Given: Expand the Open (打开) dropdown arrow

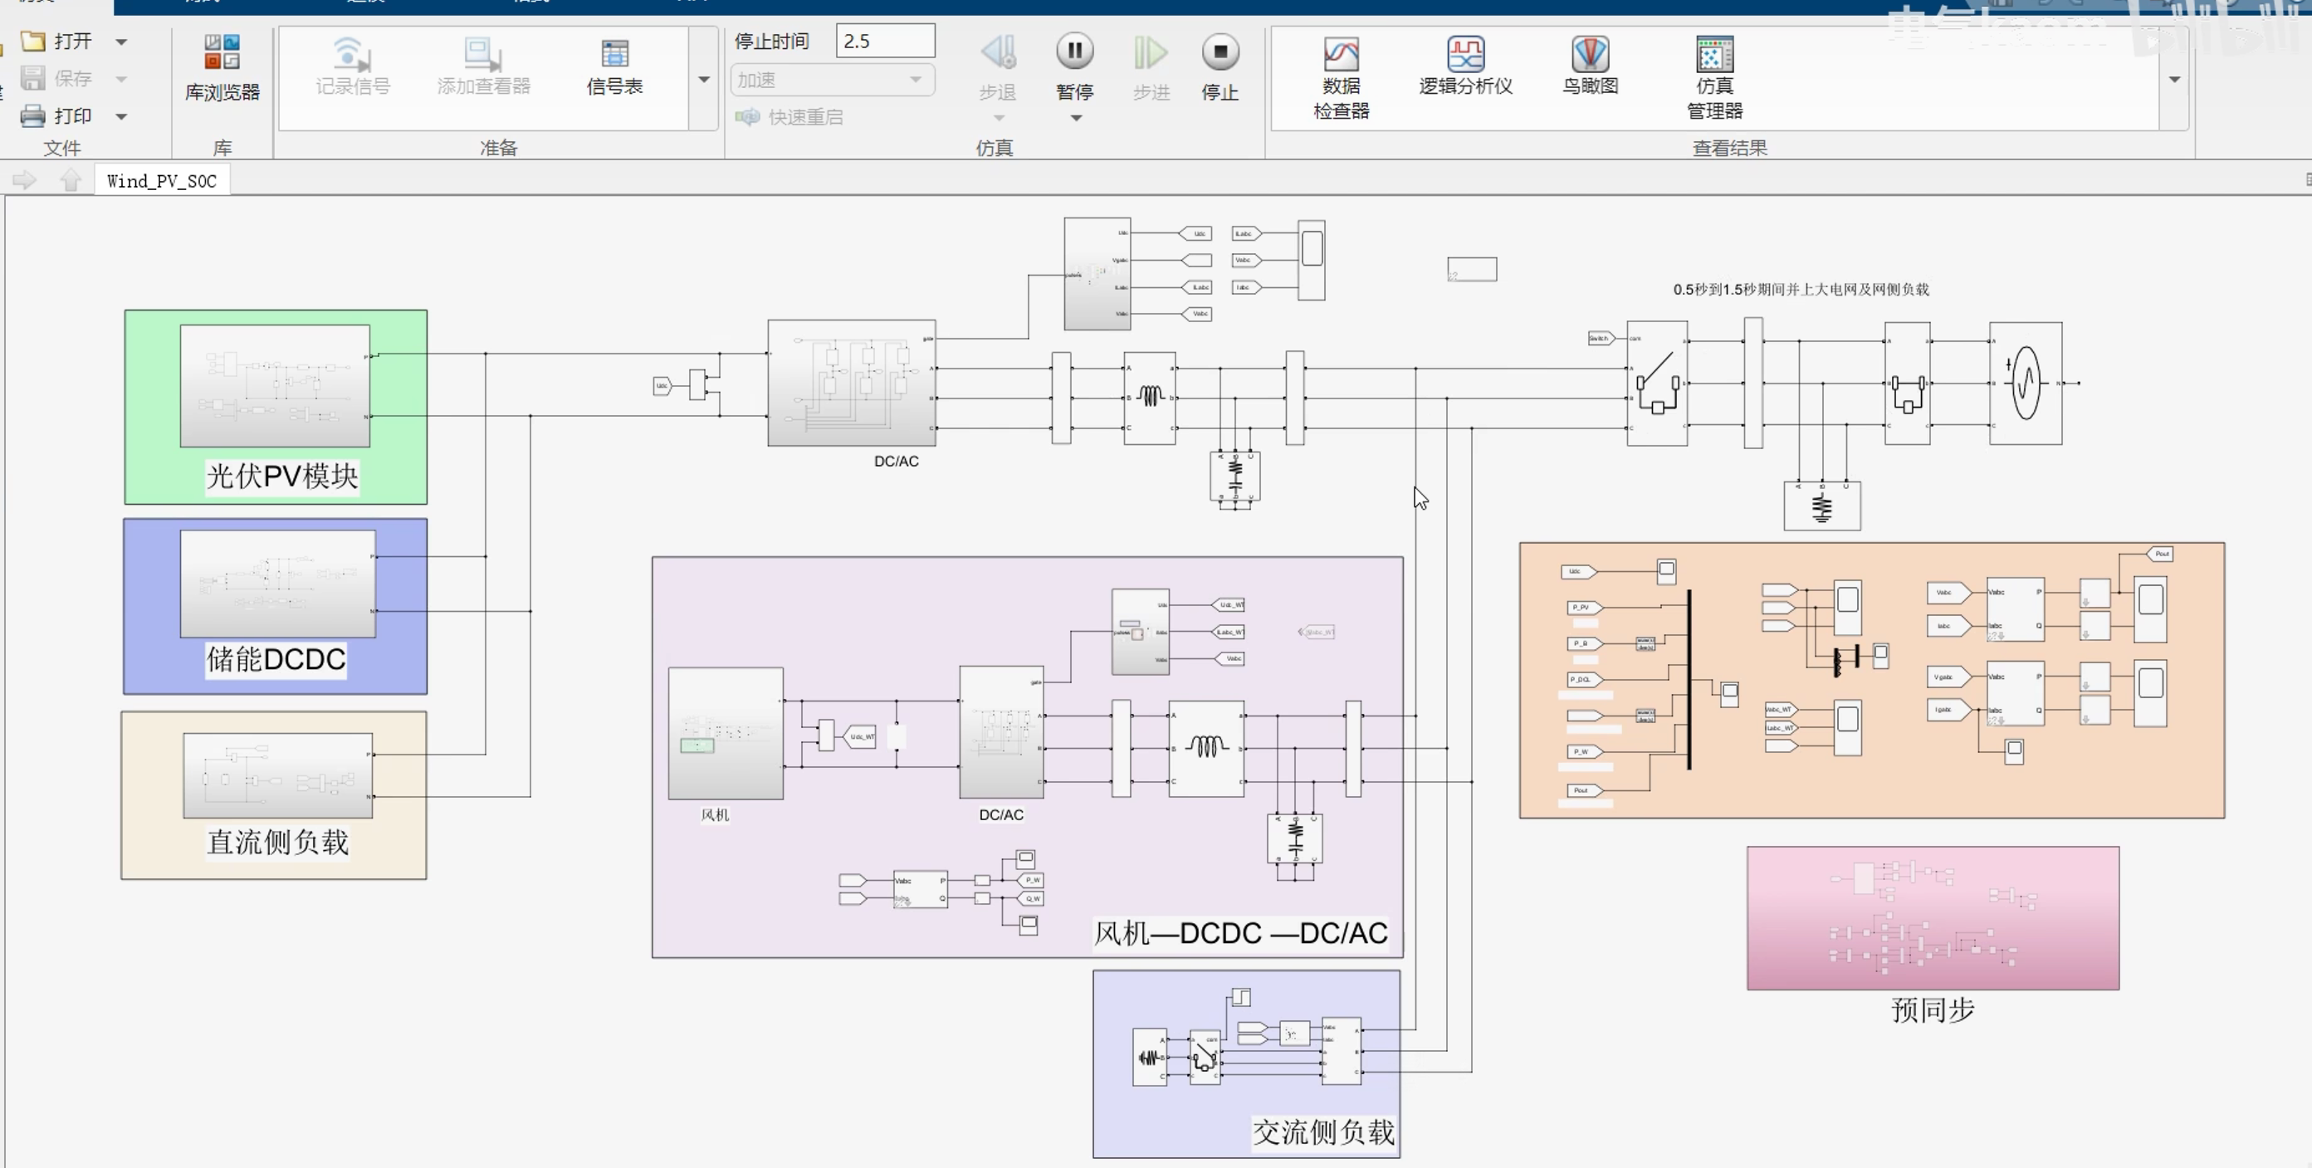Looking at the screenshot, I should click(121, 42).
